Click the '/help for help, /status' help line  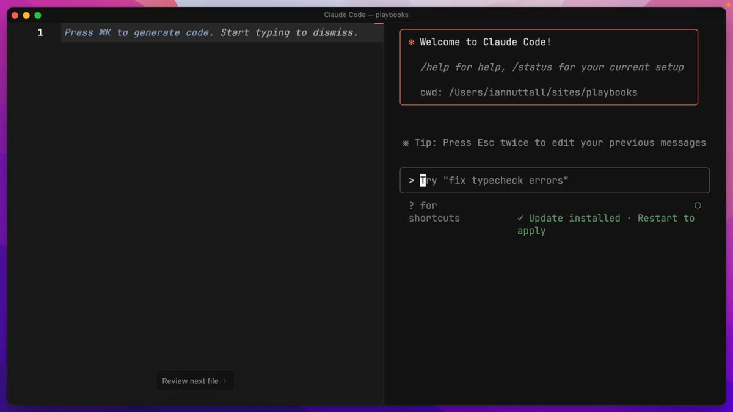point(552,67)
